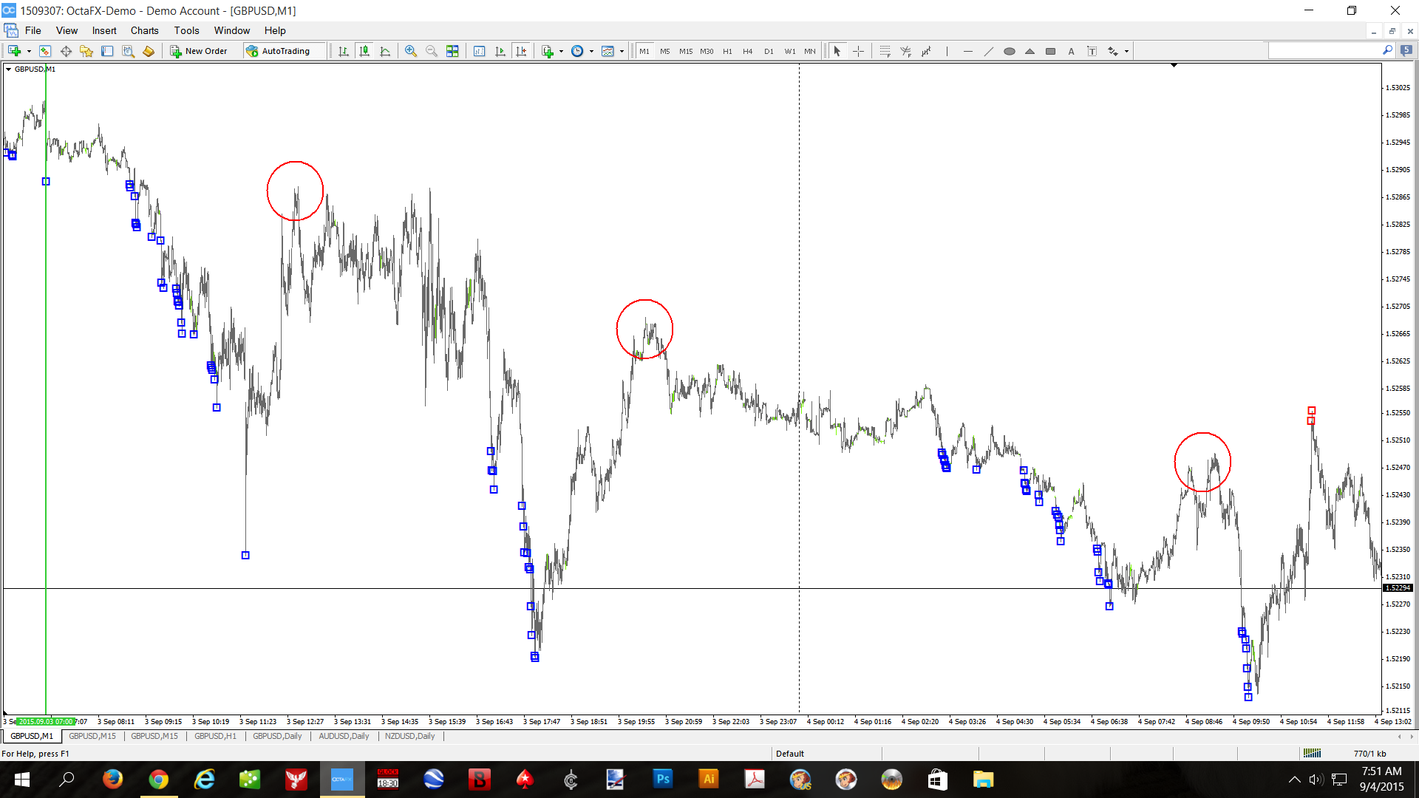Click the Arrows objects icon
The width and height of the screenshot is (1419, 798).
[x=1112, y=51]
